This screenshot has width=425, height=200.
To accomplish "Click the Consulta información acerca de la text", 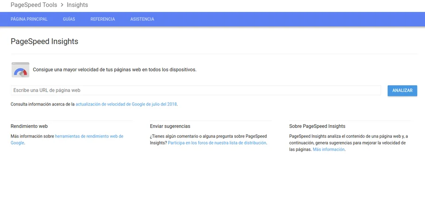I will (x=42, y=104).
